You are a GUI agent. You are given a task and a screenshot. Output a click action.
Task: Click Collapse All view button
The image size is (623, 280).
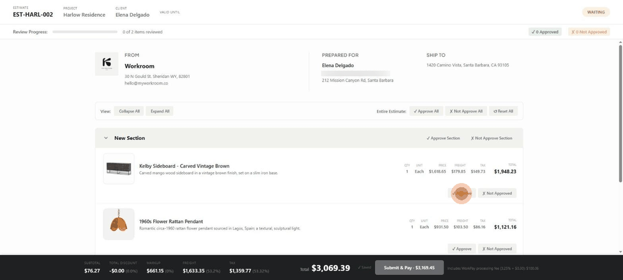coord(129,111)
